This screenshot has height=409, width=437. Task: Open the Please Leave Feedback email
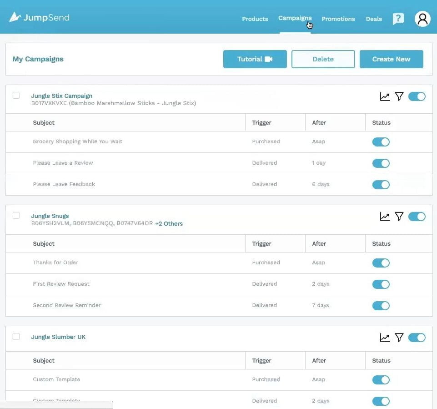(x=64, y=184)
